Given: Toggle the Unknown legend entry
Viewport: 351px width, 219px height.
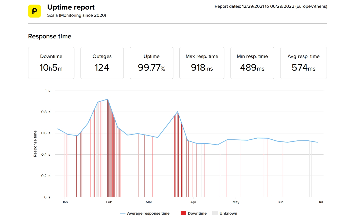Looking at the screenshot, I should click(x=225, y=213).
